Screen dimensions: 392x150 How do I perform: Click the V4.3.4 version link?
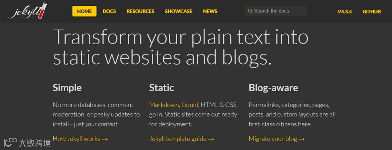(344, 12)
